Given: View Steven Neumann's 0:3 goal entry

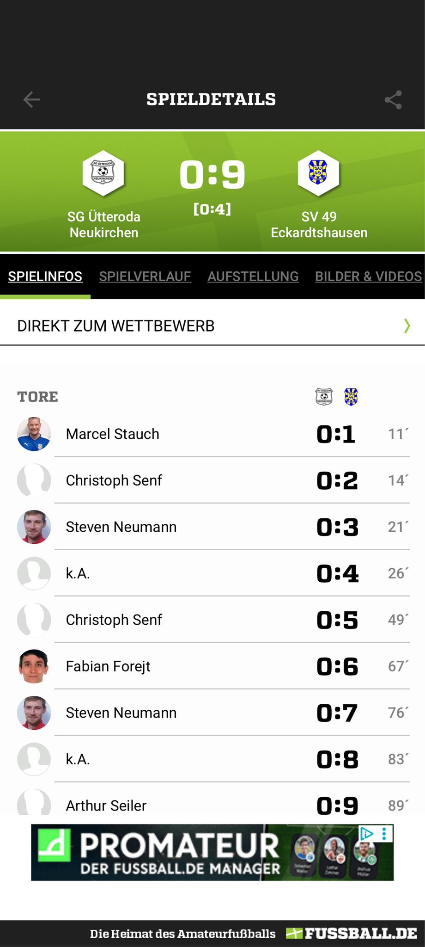Looking at the screenshot, I should point(213,527).
